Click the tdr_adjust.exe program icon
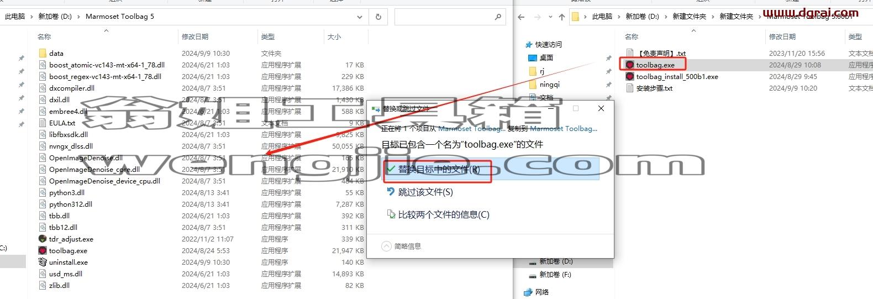The image size is (873, 299). (43, 239)
